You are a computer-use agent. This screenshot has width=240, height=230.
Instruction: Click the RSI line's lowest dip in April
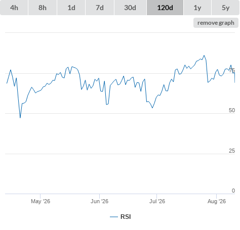[x=20, y=118]
